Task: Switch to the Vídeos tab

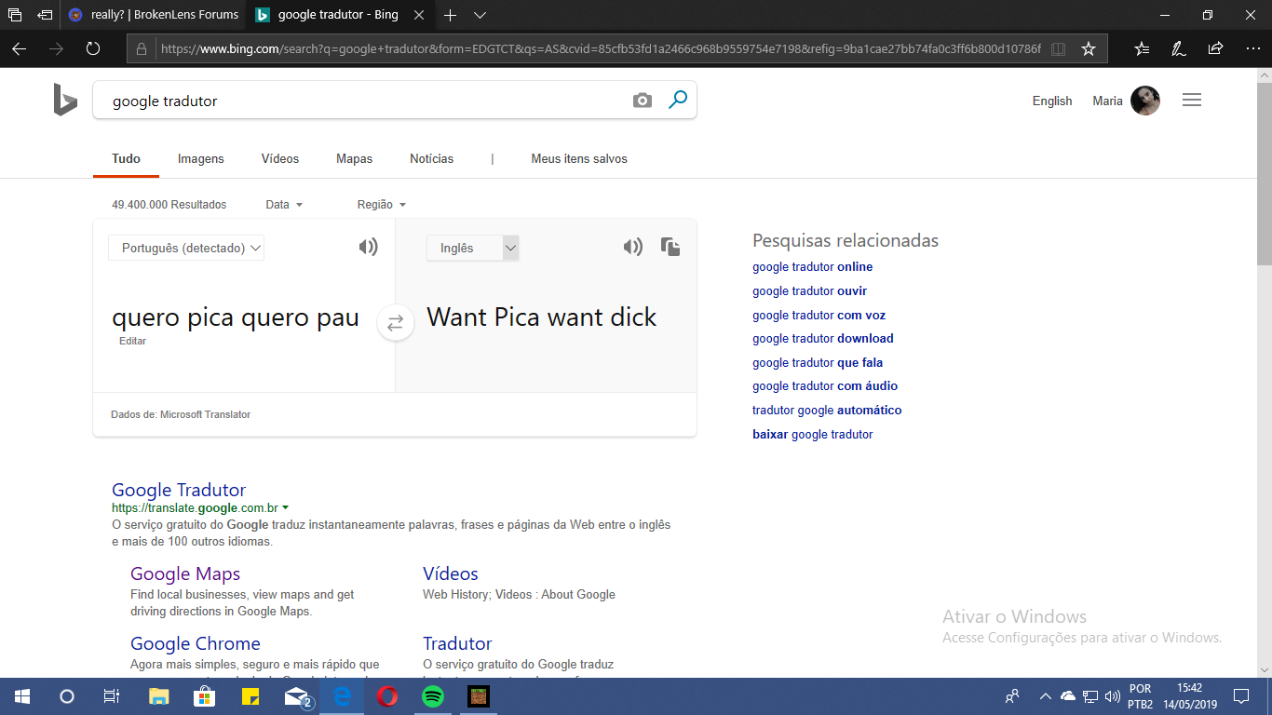Action: (x=280, y=159)
